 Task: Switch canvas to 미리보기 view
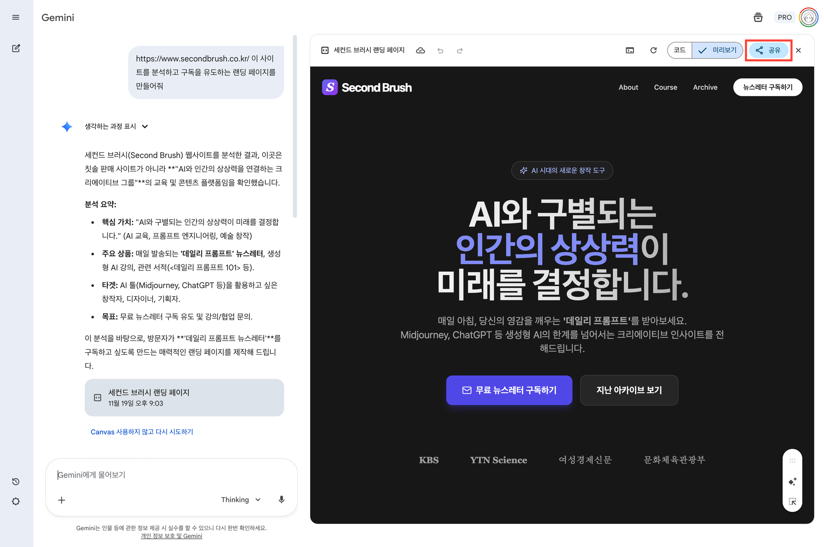coord(717,50)
